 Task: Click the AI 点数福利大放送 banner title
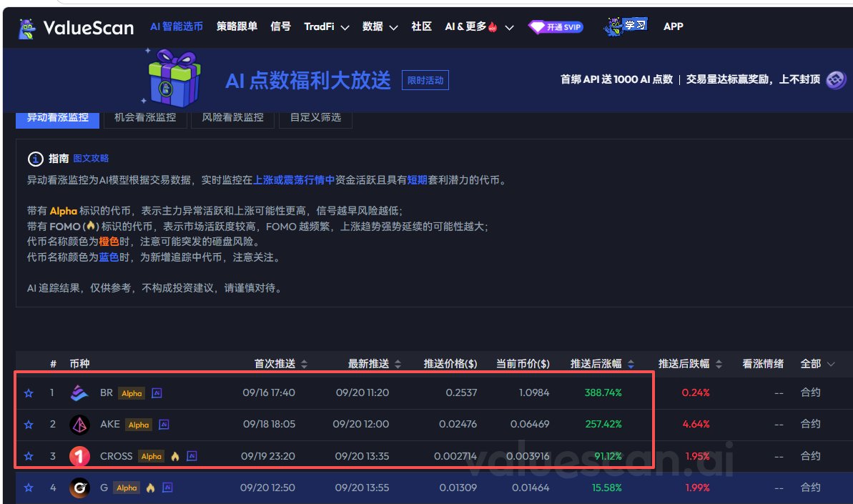coord(308,81)
